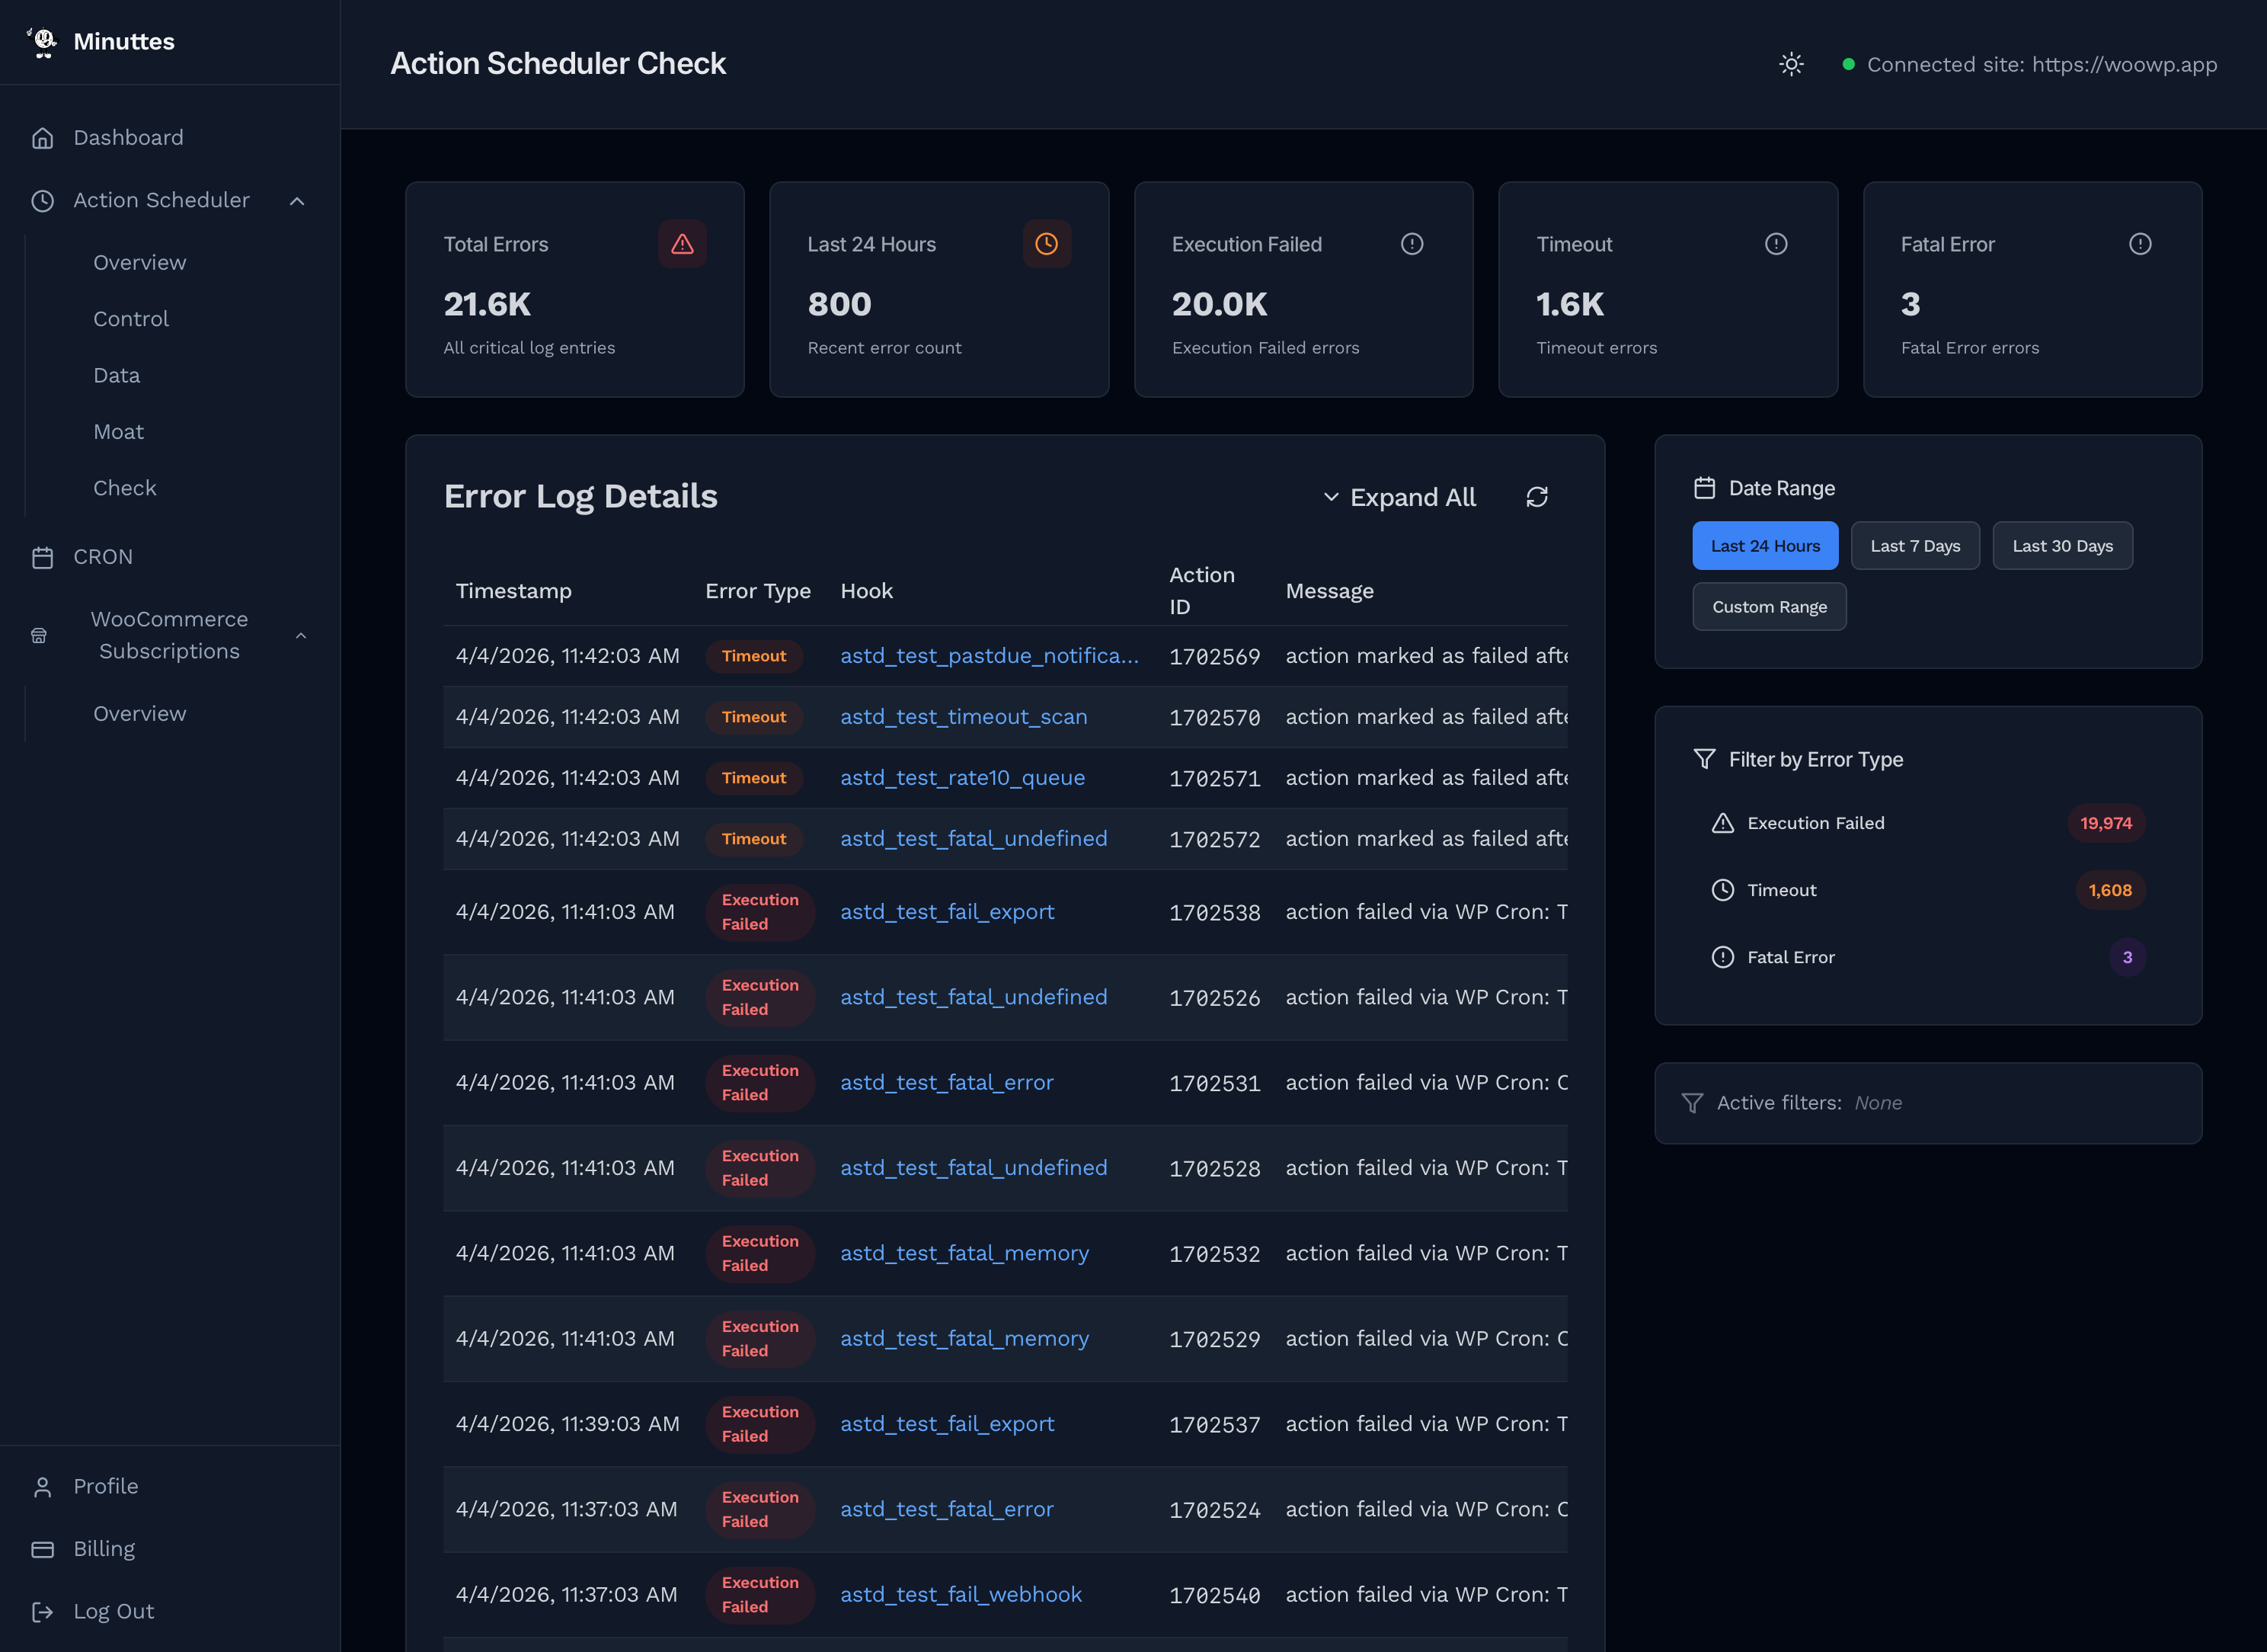Collapse the WooCommerce Subscriptions submenu
This screenshot has width=2267, height=1652.
pyautogui.click(x=302, y=635)
